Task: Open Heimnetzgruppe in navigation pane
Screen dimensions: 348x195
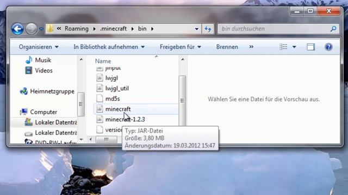Action: click(52, 92)
